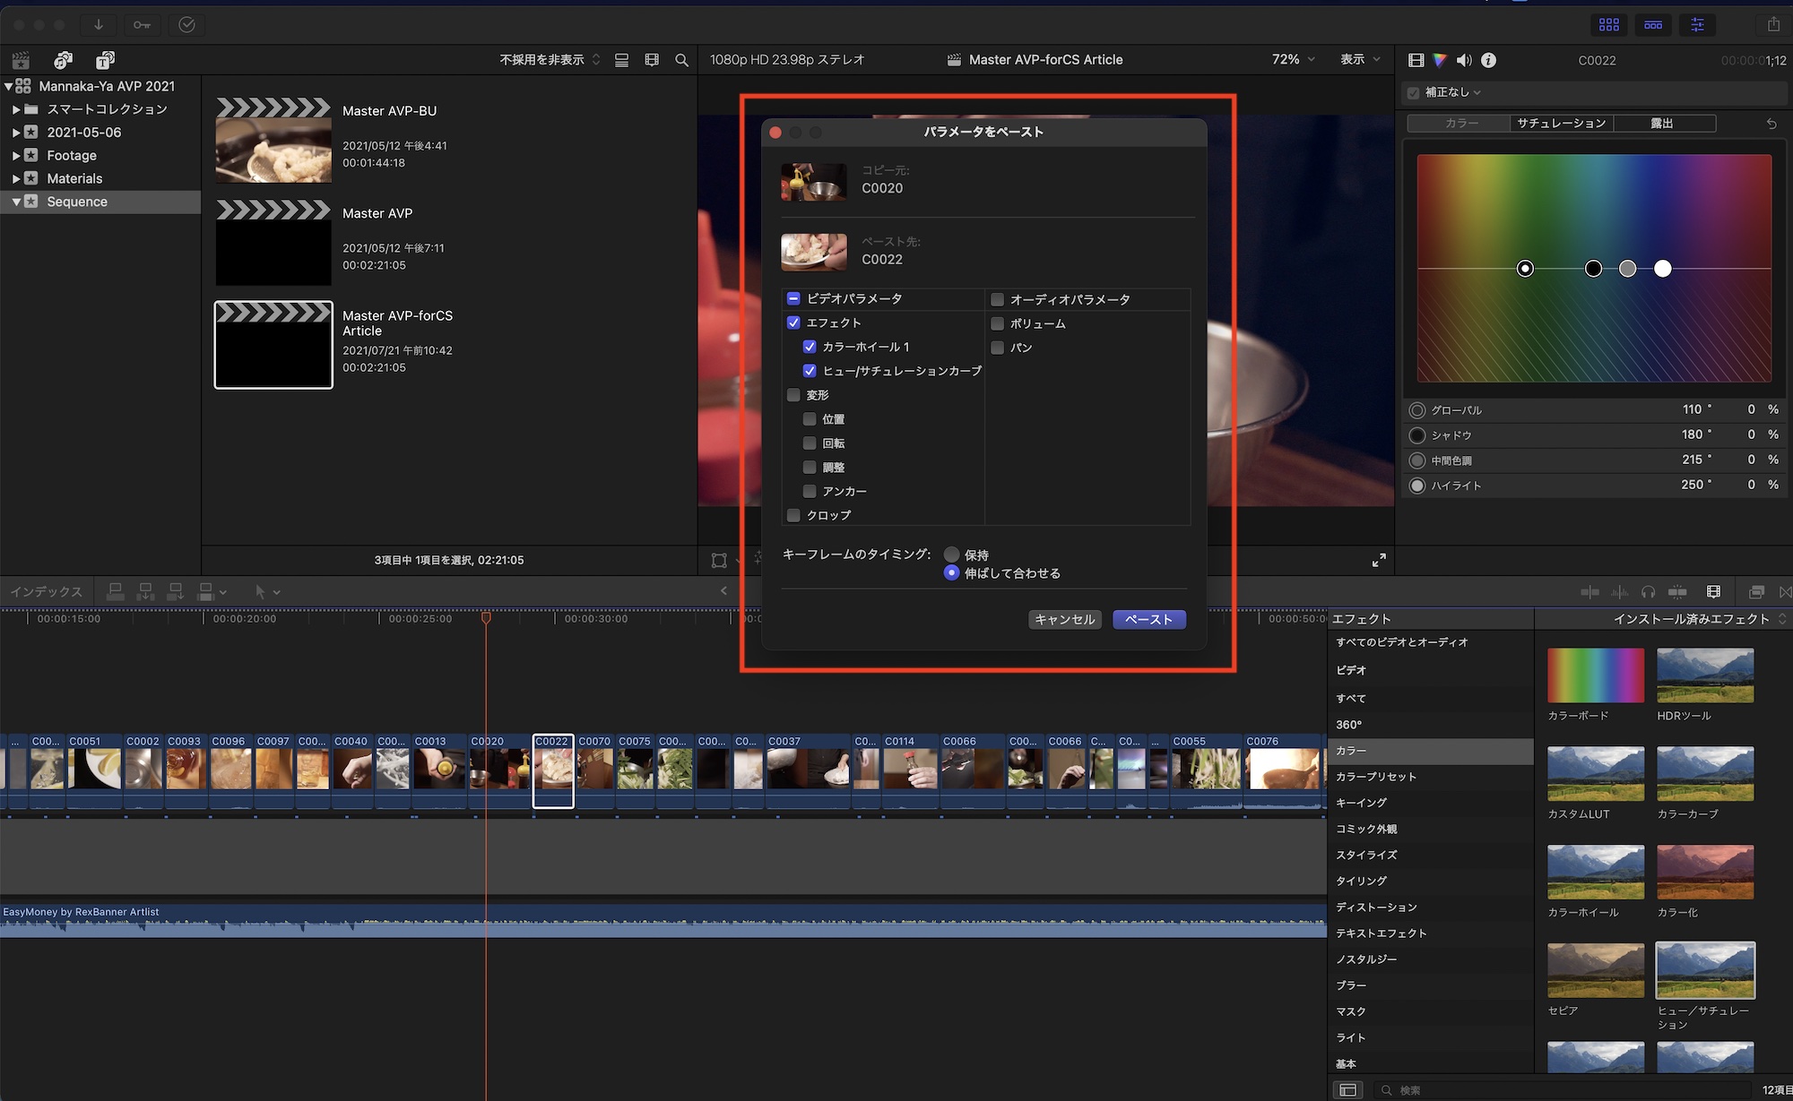Expand the Footage event
The width and height of the screenshot is (1793, 1101).
click(16, 155)
